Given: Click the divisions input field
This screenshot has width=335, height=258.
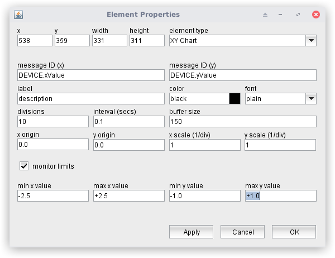Looking at the screenshot, I should (53, 122).
